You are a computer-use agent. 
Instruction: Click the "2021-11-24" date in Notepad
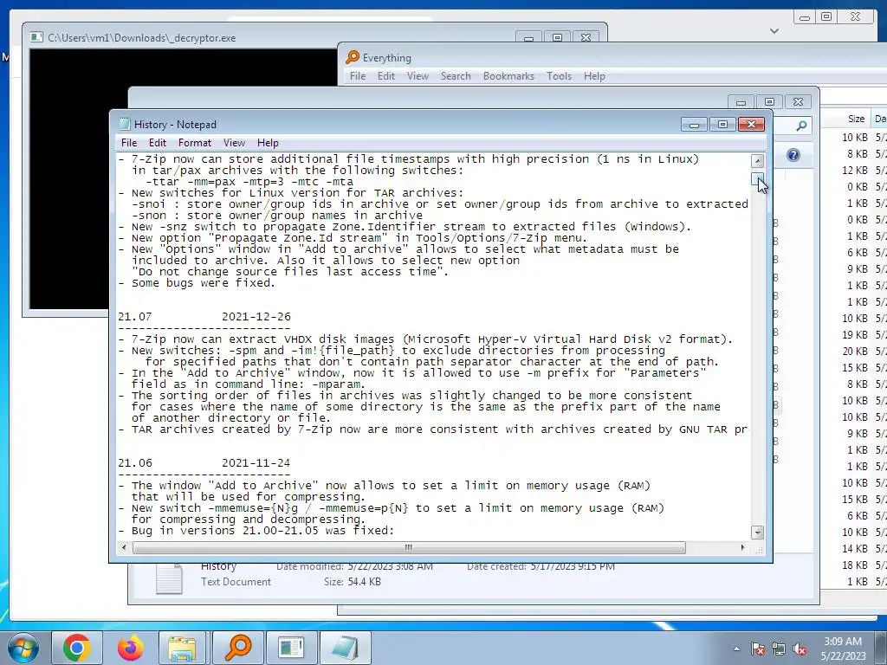pos(256,463)
